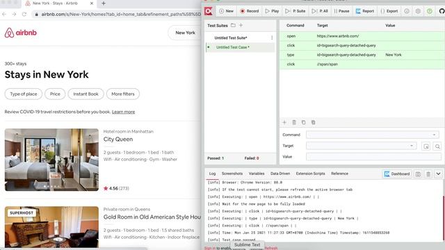Create a New test case in Katalon
The width and height of the screenshot is (445, 250).
click(226, 11)
